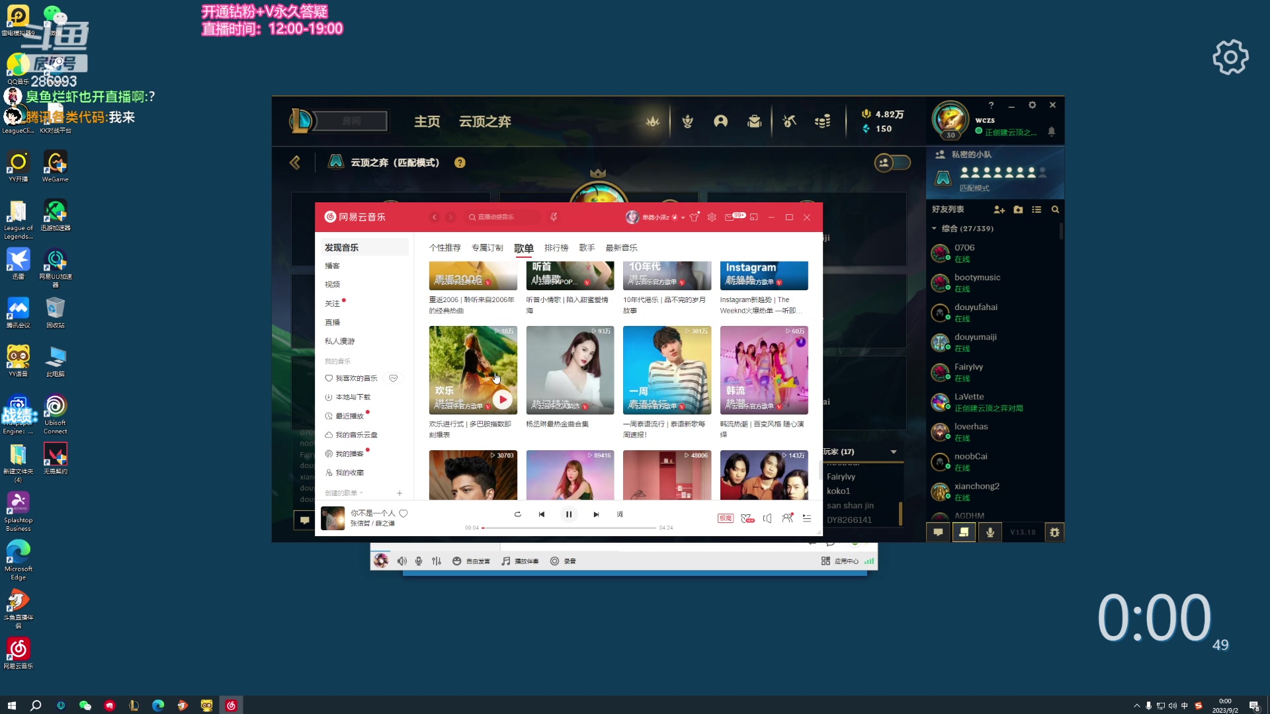
Task: Toggle the party privacy switch in the TFT lobby
Action: coord(894,163)
